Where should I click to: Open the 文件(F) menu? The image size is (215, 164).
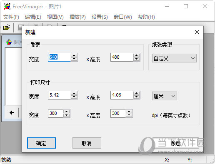click(x=11, y=17)
